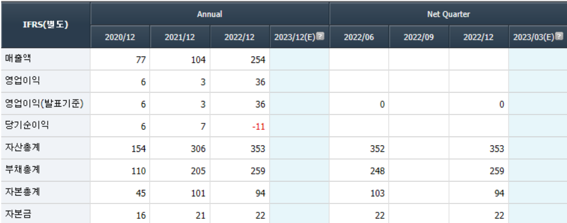
Task: Select the 2020/12 column header
Action: [120, 37]
